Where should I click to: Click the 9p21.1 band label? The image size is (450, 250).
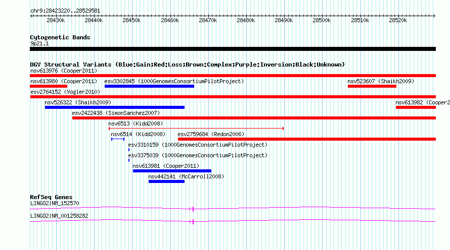pyautogui.click(x=39, y=43)
